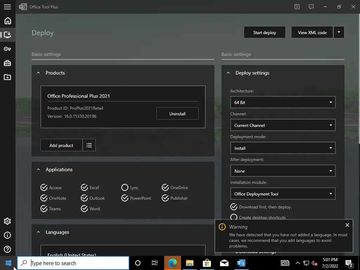Open the product list icon beside Add product

point(89,145)
